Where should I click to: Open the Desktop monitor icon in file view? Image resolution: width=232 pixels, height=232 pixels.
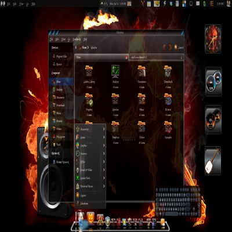(115, 71)
